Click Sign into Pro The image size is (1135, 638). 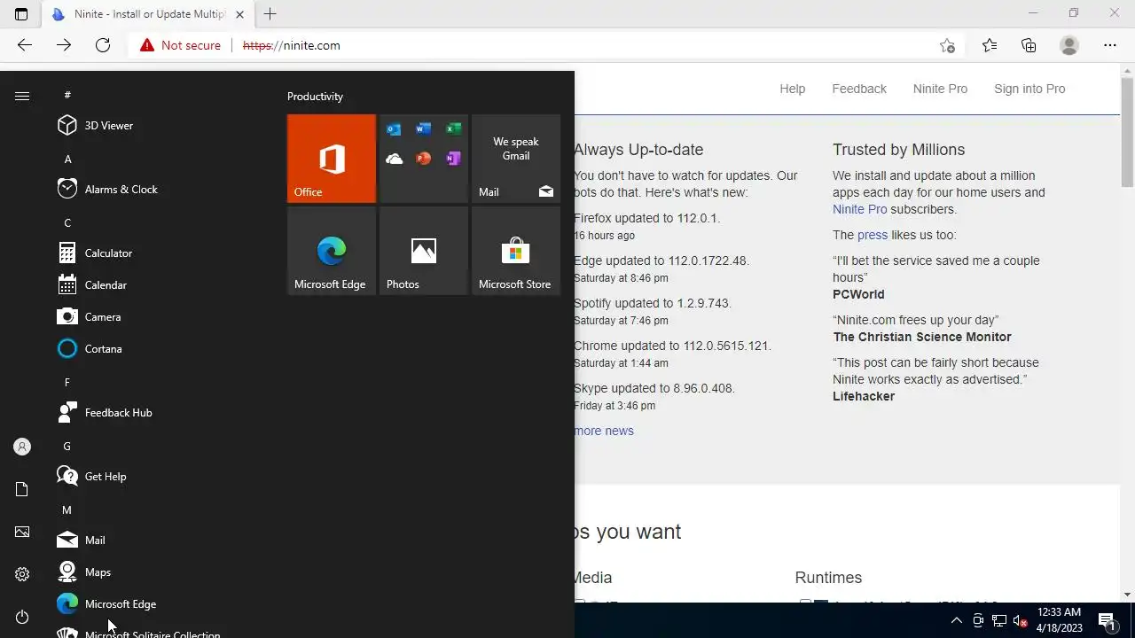pyautogui.click(x=1029, y=89)
